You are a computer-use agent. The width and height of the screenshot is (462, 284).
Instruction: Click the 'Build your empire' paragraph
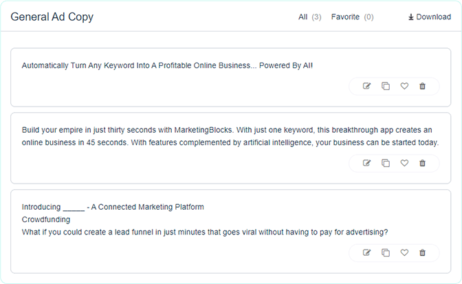click(230, 136)
